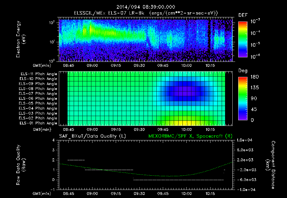Click the 09:30 tick label under the pitch angle panel
The width and height of the screenshot is (287, 198).
click(x=139, y=130)
